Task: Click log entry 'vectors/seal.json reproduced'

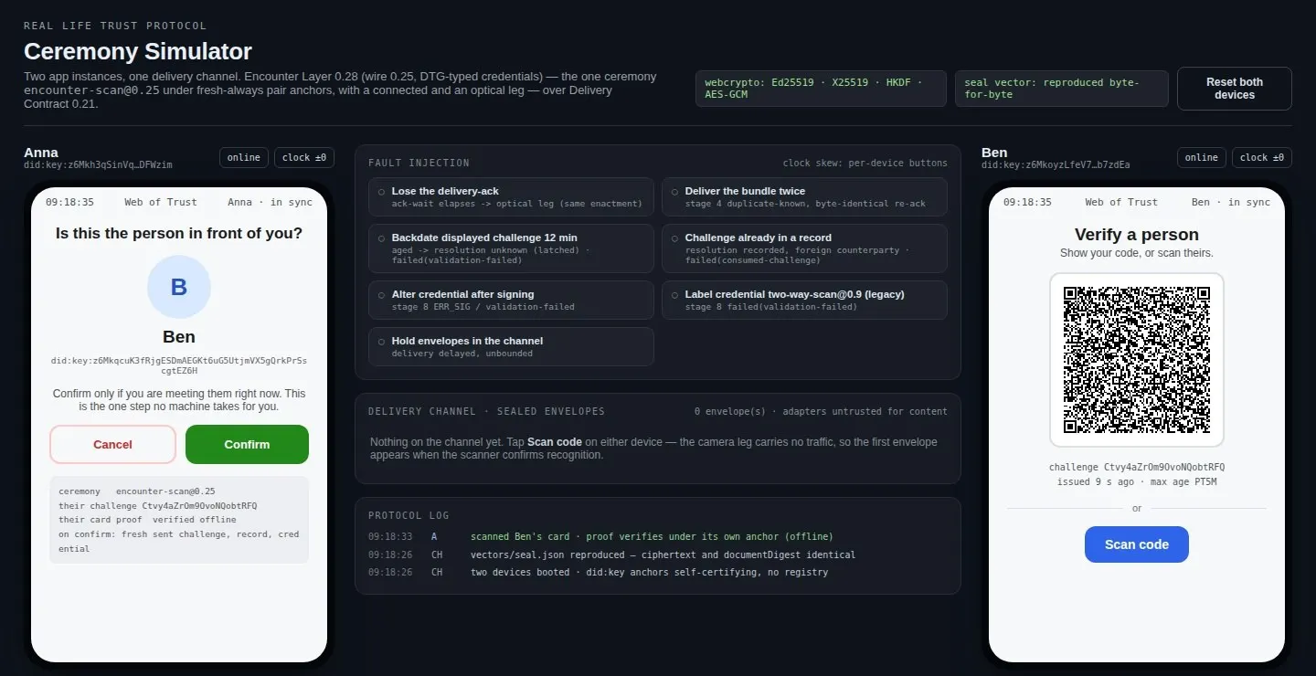Action: coord(663,555)
